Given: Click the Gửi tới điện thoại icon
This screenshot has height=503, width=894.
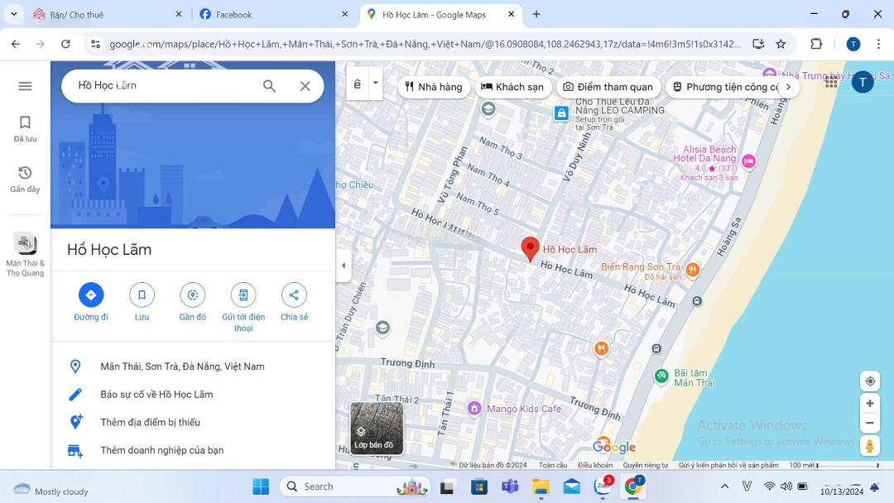Looking at the screenshot, I should 243,295.
